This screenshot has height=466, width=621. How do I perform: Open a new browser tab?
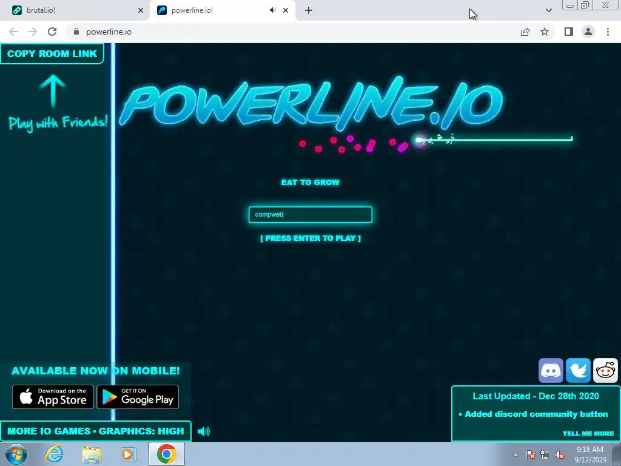click(x=309, y=10)
